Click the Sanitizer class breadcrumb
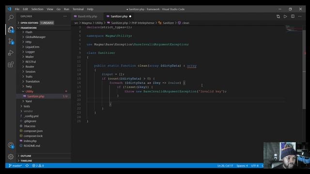Screen dimensions: 310x174 pyautogui.click(x=166, y=23)
